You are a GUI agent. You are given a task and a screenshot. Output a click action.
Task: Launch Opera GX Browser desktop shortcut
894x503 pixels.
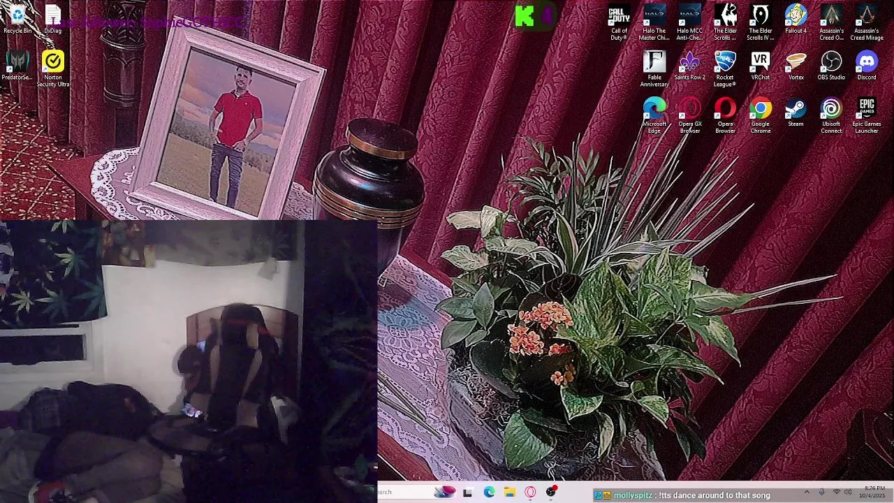point(690,115)
